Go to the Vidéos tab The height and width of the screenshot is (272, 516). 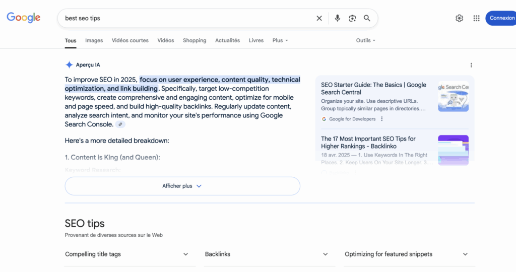click(165, 40)
